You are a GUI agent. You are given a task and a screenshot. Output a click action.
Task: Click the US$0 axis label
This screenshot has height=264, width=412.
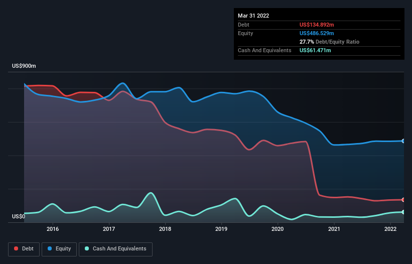pos(19,216)
